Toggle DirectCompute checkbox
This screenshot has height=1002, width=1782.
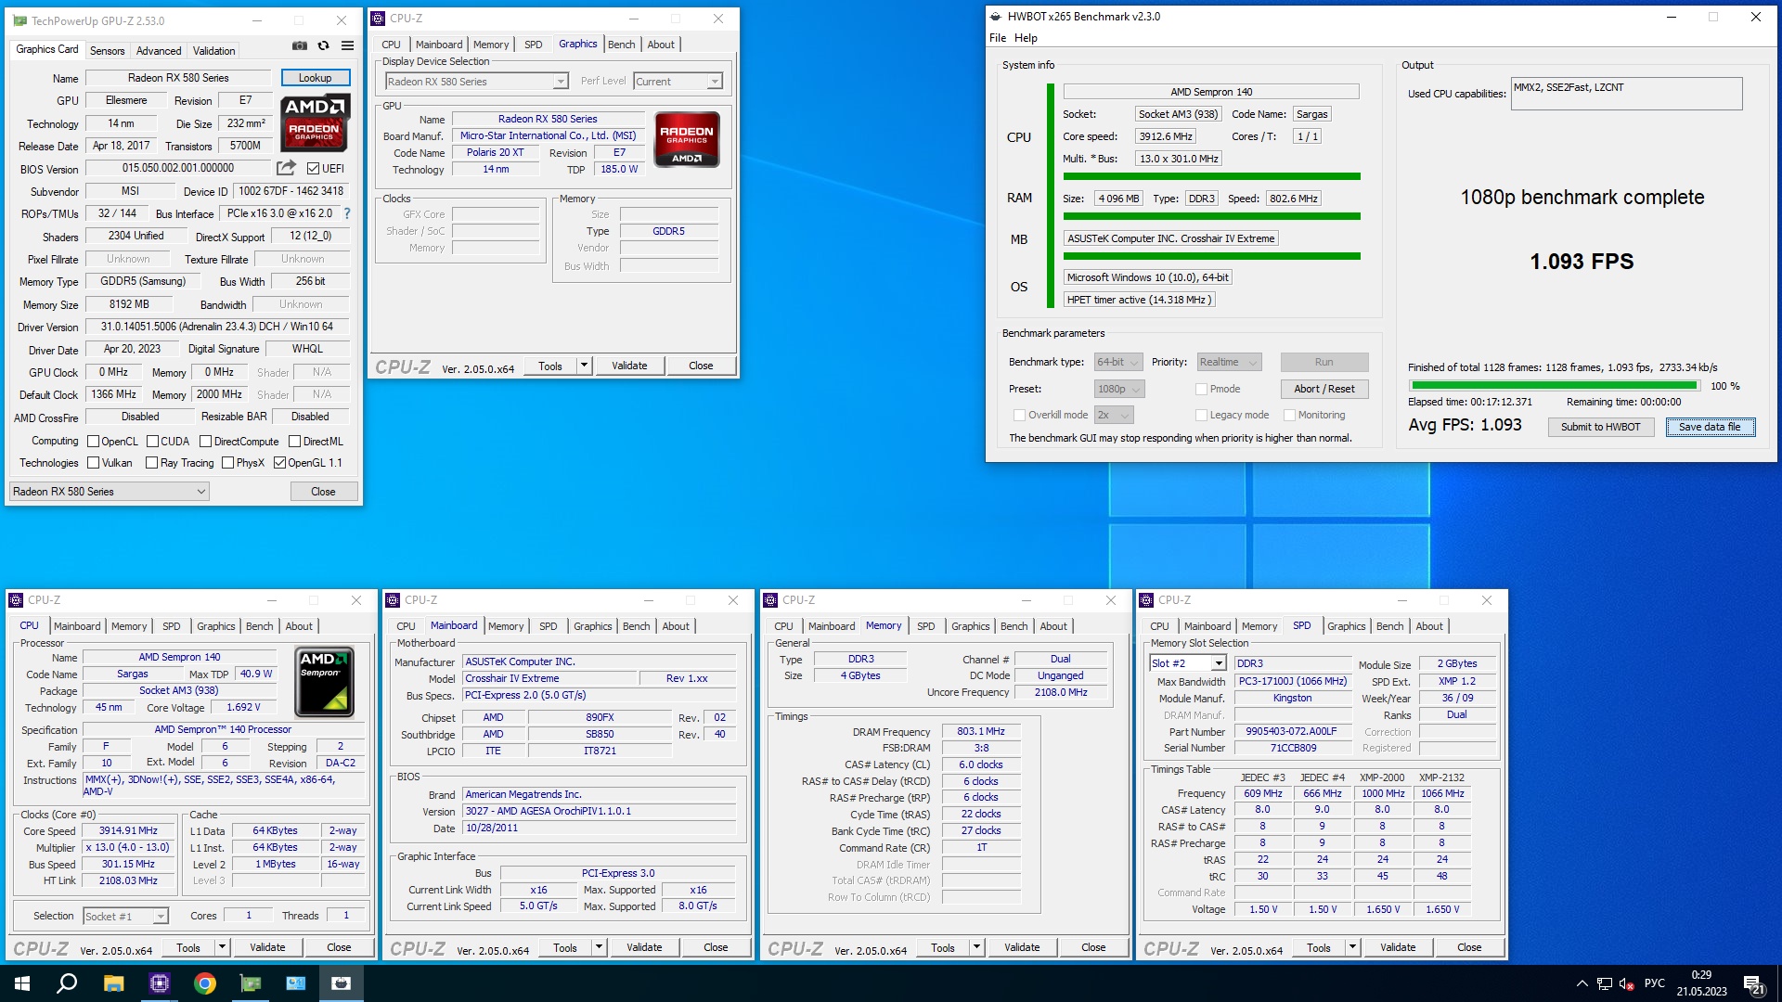coord(206,442)
